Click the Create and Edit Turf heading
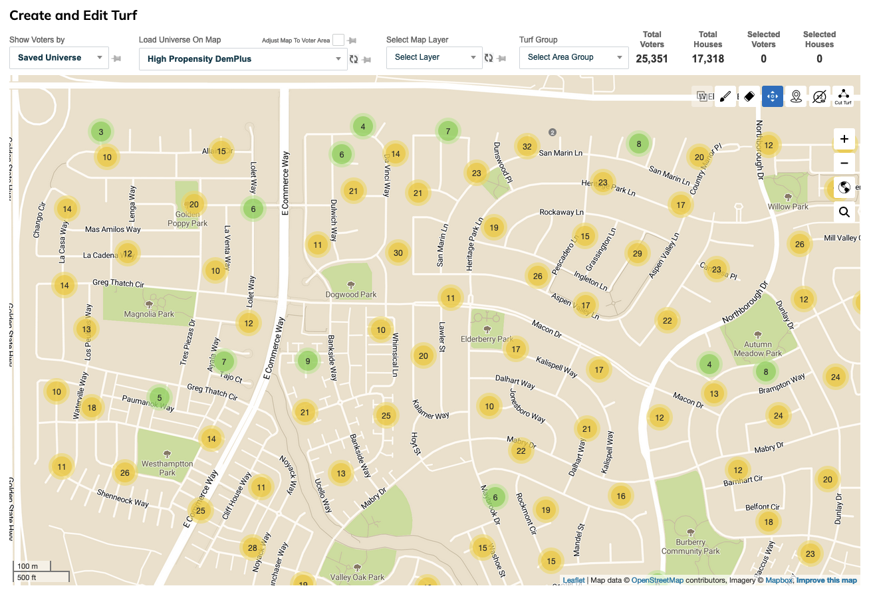This screenshot has width=871, height=598. 73,15
